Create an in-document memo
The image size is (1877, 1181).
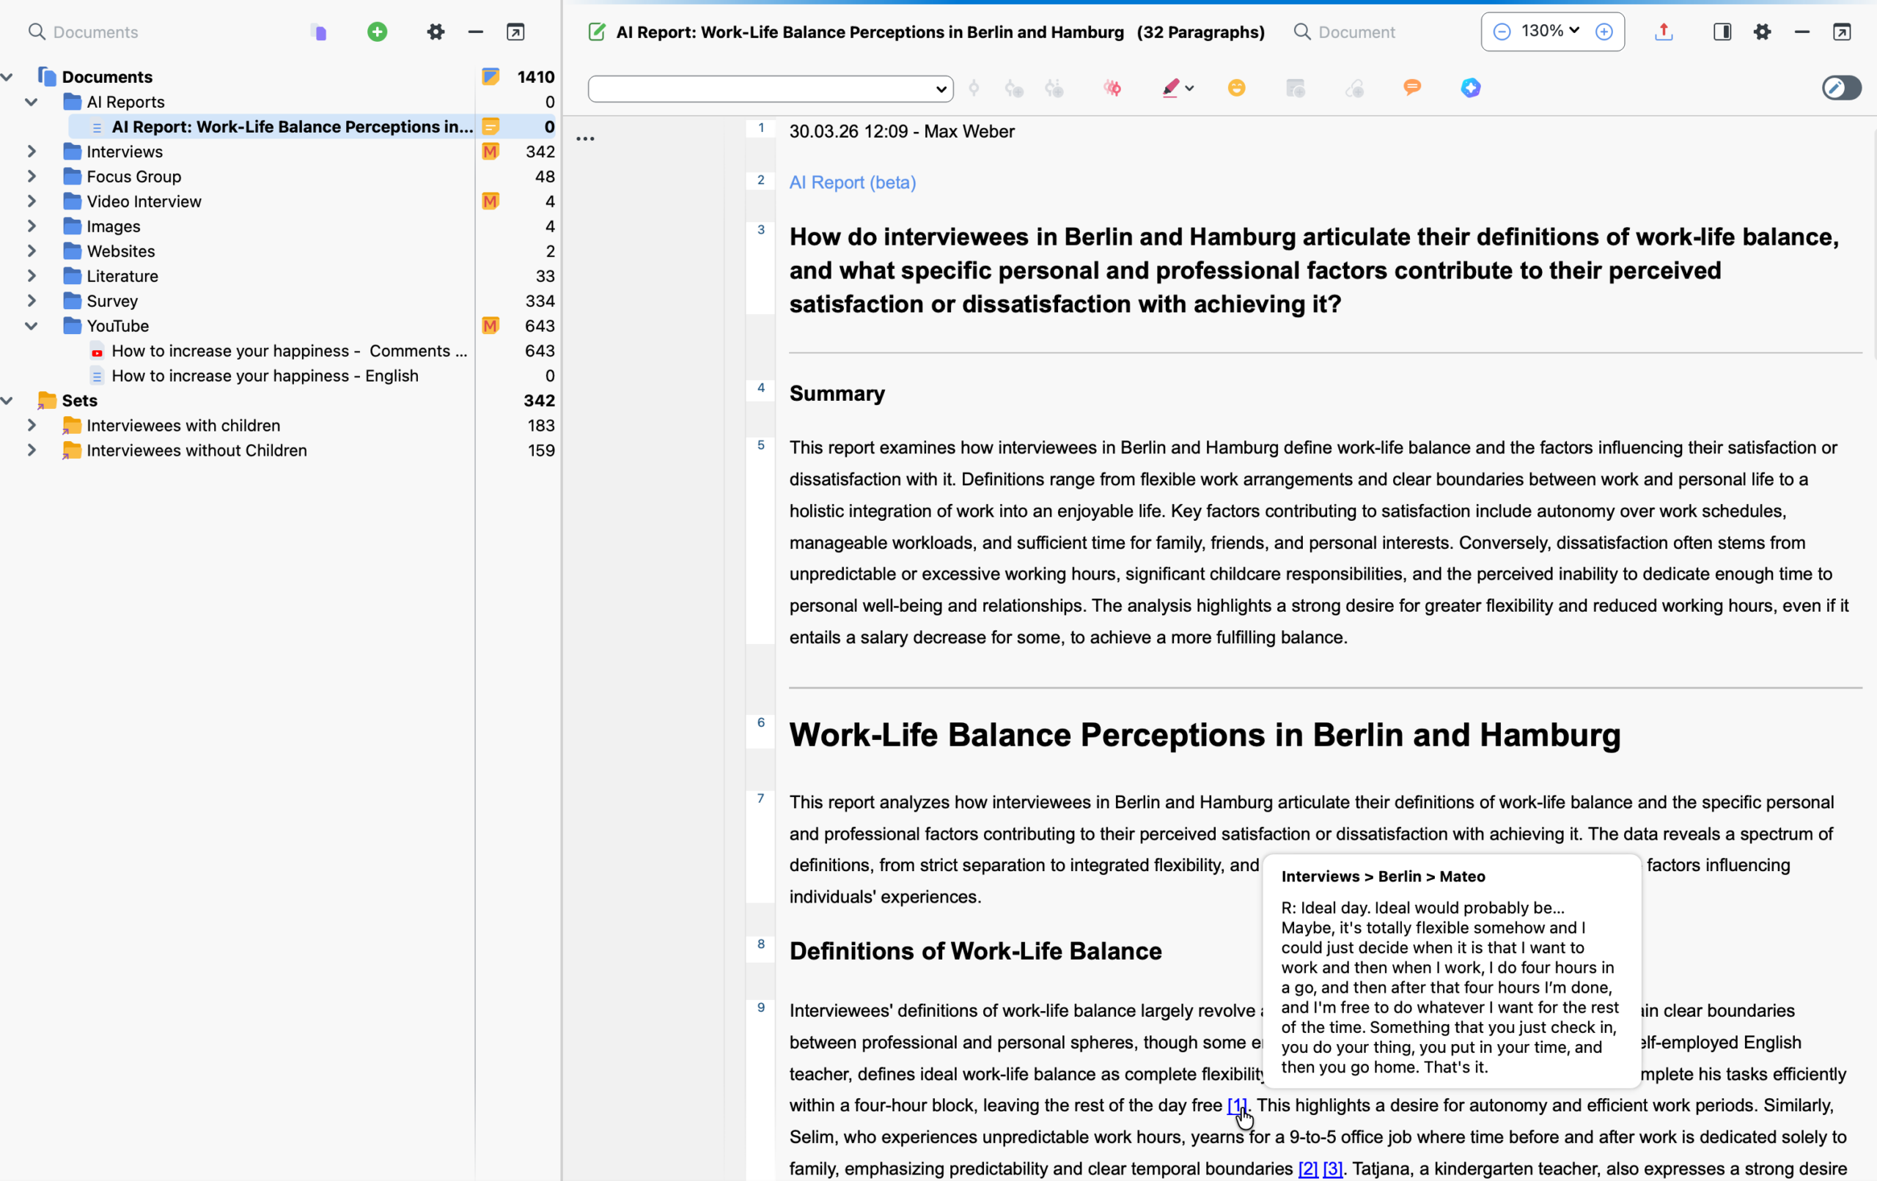pyautogui.click(x=1296, y=88)
